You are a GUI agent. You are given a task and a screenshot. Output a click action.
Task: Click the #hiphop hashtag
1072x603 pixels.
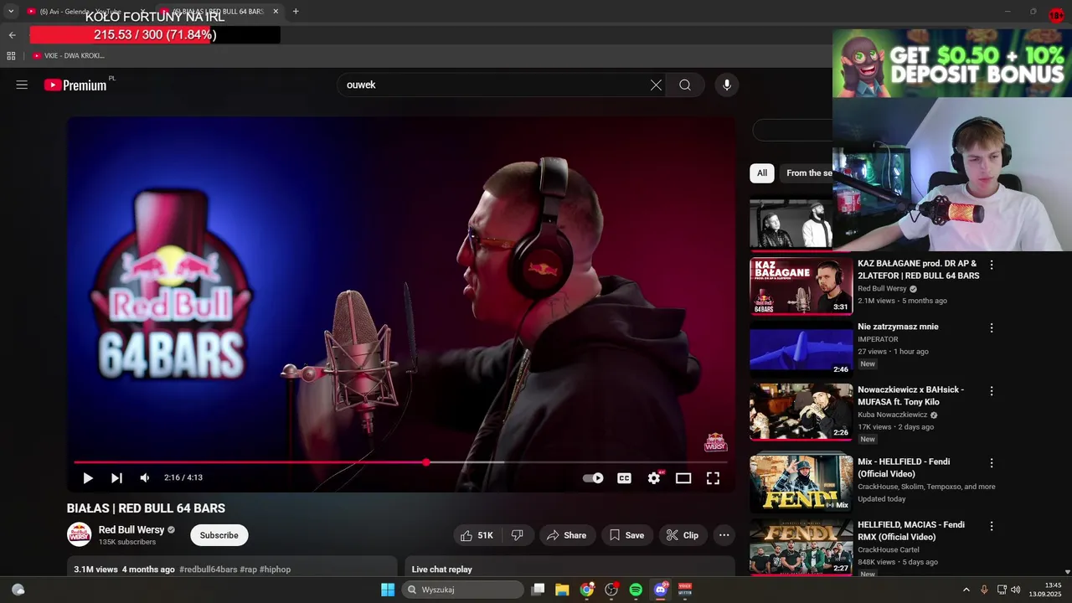point(275,569)
